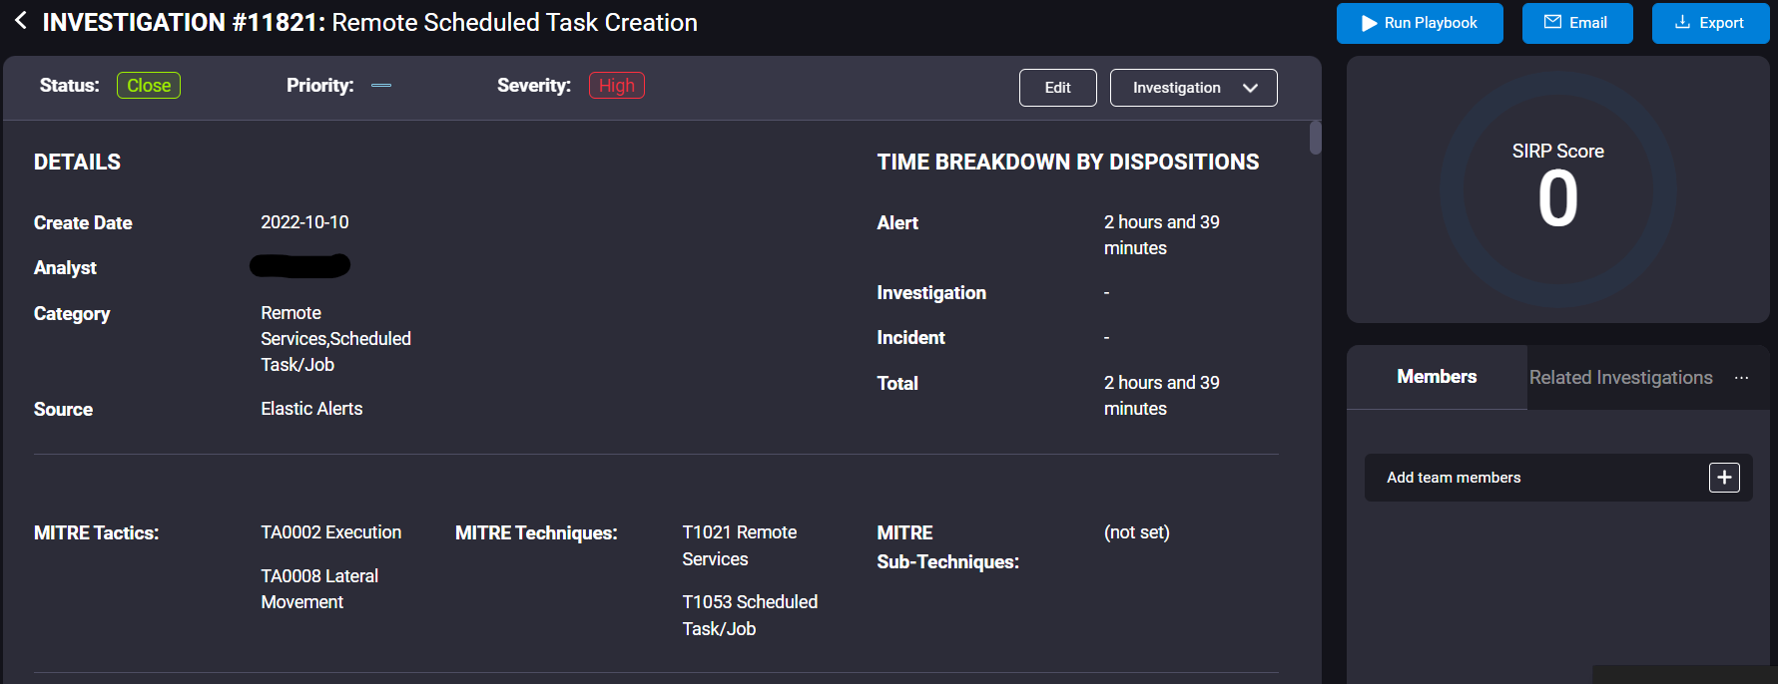Click the back arrow next to investigation title

coord(20,21)
